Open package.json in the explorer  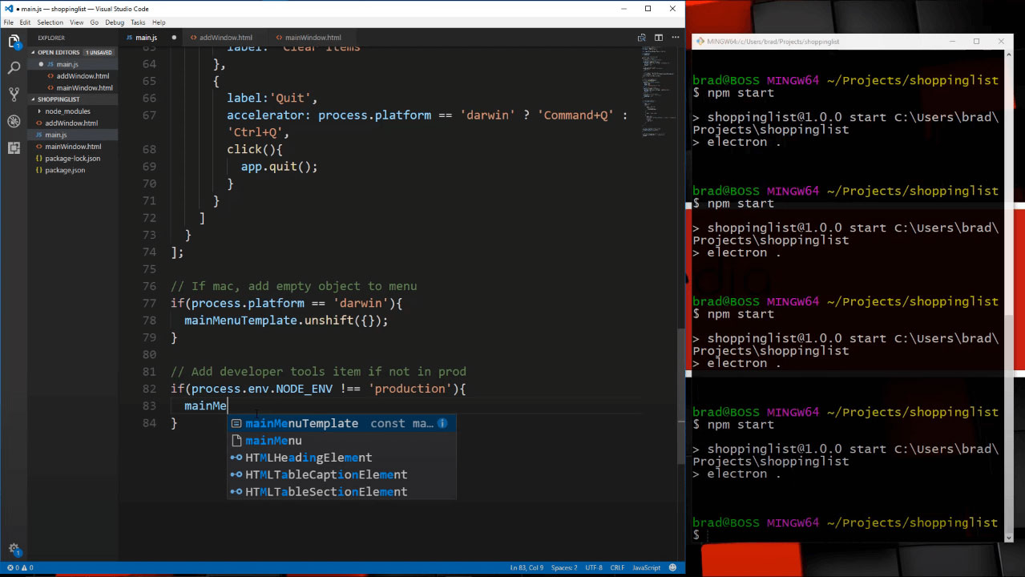click(65, 170)
